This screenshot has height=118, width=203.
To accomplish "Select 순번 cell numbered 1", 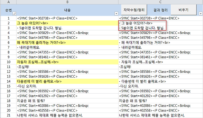I will (8, 18).
